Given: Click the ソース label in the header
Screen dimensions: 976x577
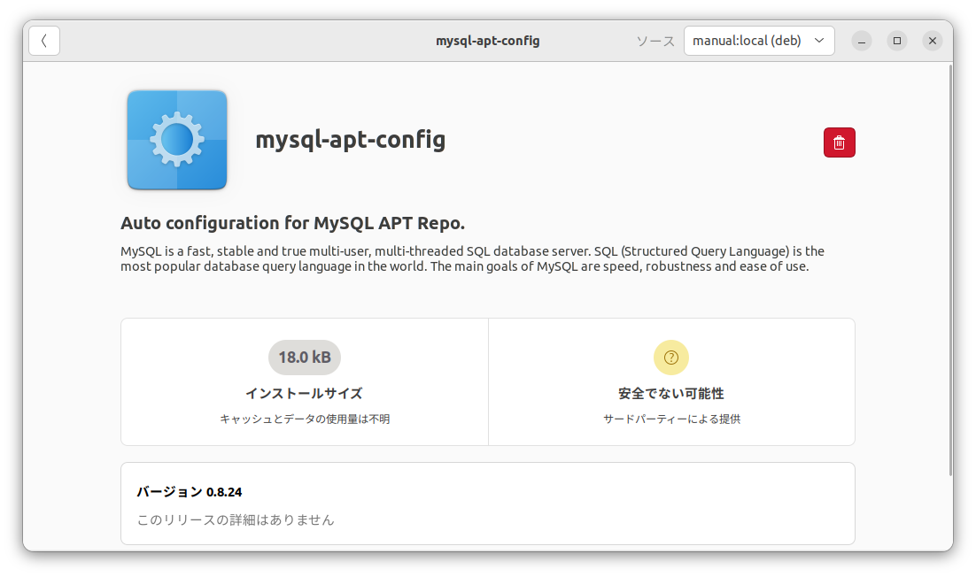Looking at the screenshot, I should (x=655, y=41).
